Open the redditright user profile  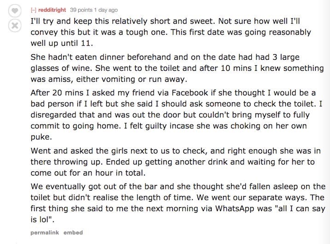52,10
